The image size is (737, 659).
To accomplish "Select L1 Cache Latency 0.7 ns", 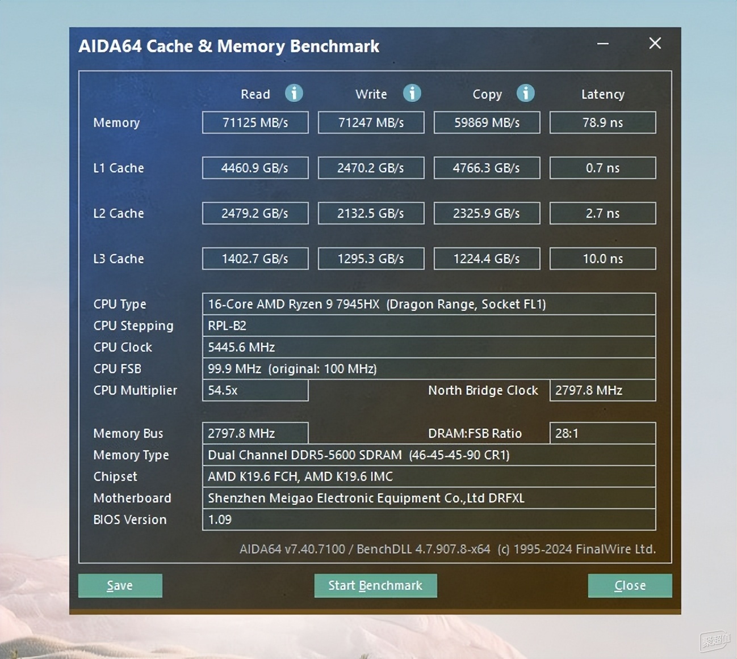I will [603, 168].
